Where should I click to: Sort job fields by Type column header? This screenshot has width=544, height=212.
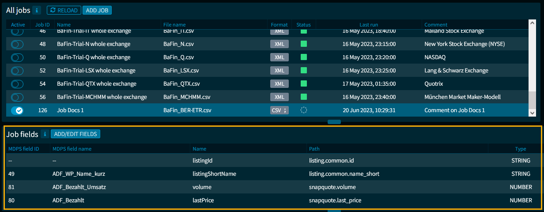pyautogui.click(x=521, y=149)
